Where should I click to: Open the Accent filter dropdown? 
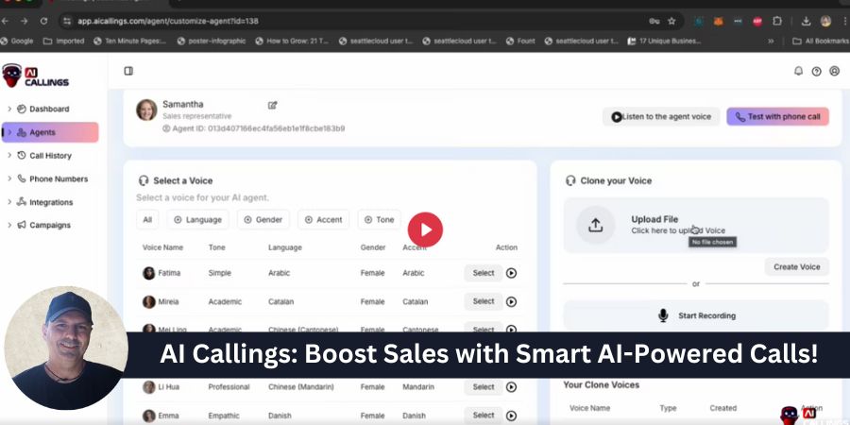[323, 219]
